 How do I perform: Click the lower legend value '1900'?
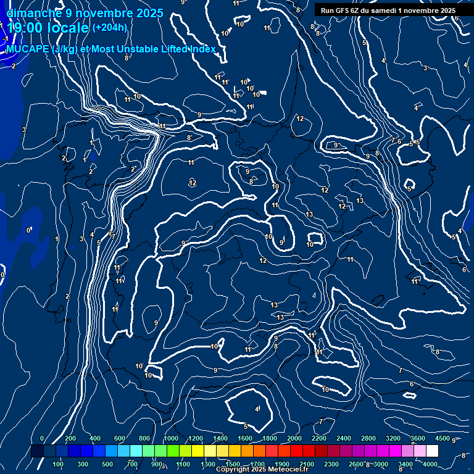click(281, 464)
